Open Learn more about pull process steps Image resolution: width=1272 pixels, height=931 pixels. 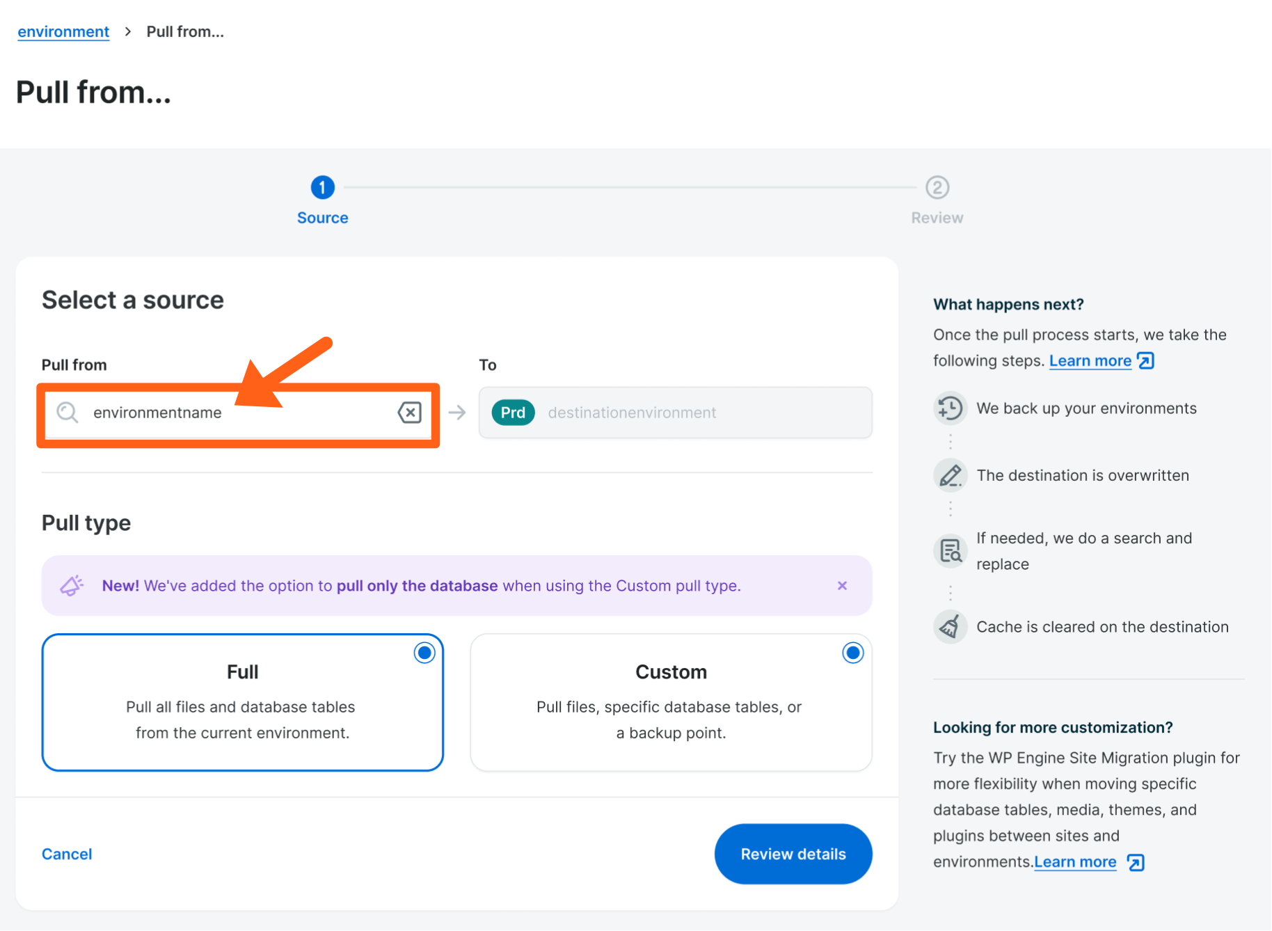tap(1090, 361)
